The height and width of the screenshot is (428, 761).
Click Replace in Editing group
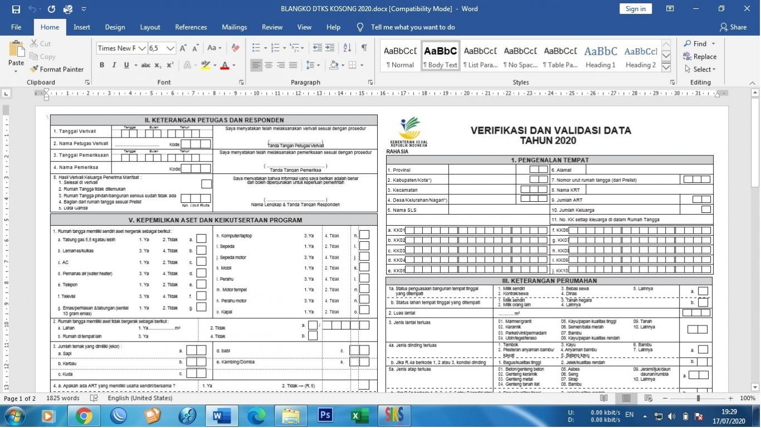700,56
